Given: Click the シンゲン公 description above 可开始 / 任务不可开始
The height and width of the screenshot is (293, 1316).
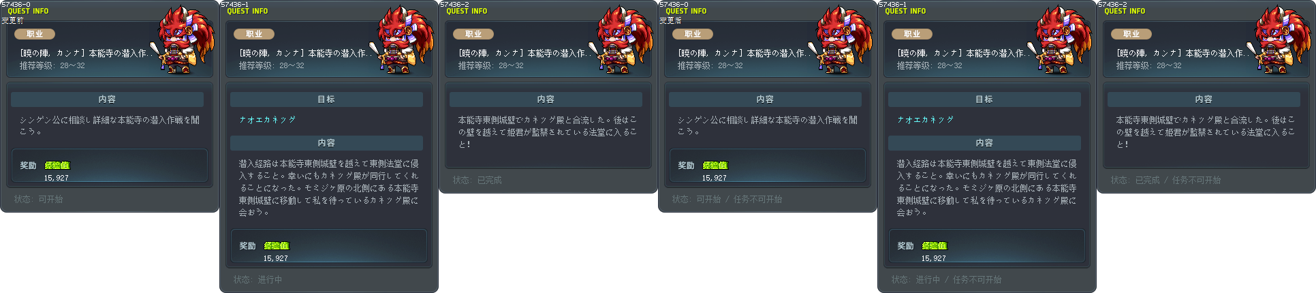Looking at the screenshot, I should coord(767,125).
